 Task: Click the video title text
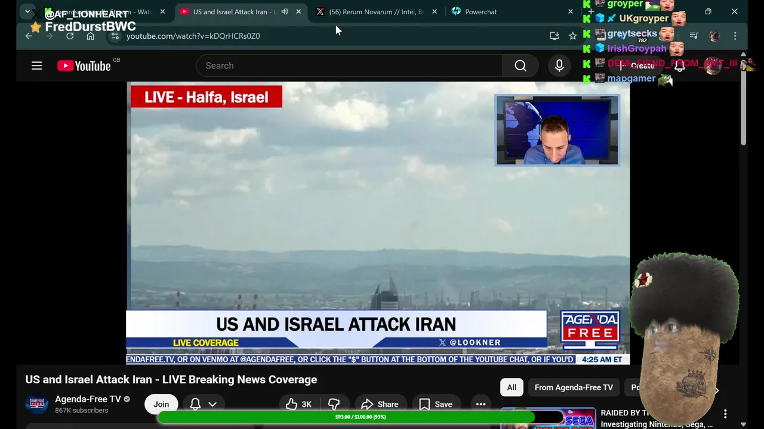171,380
